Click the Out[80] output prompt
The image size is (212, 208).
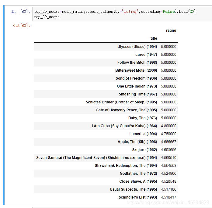click(x=22, y=26)
